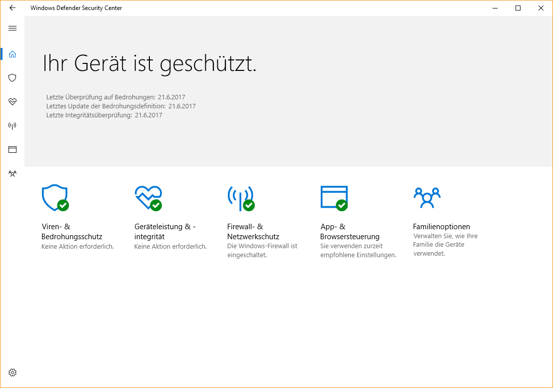Open App- & Browsersteuerung title
Viewport: 553px width, 388px height.
(x=350, y=232)
